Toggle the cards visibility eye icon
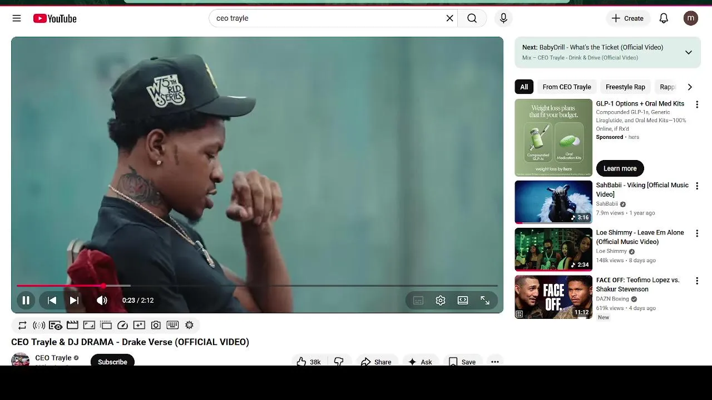The image size is (712, 400). (56, 325)
